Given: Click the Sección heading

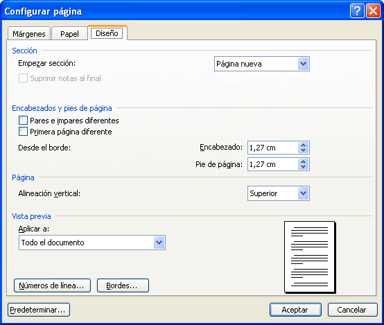Looking at the screenshot, I should [24, 51].
